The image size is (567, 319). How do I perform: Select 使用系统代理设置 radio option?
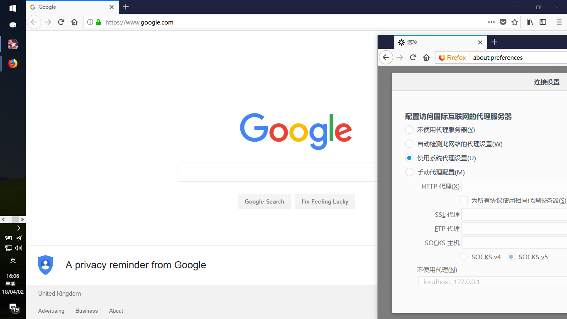click(409, 158)
